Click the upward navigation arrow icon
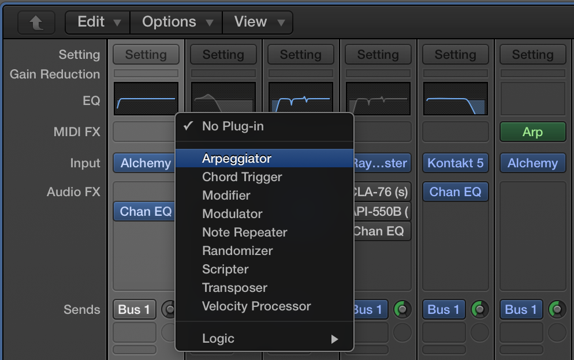 (x=36, y=22)
